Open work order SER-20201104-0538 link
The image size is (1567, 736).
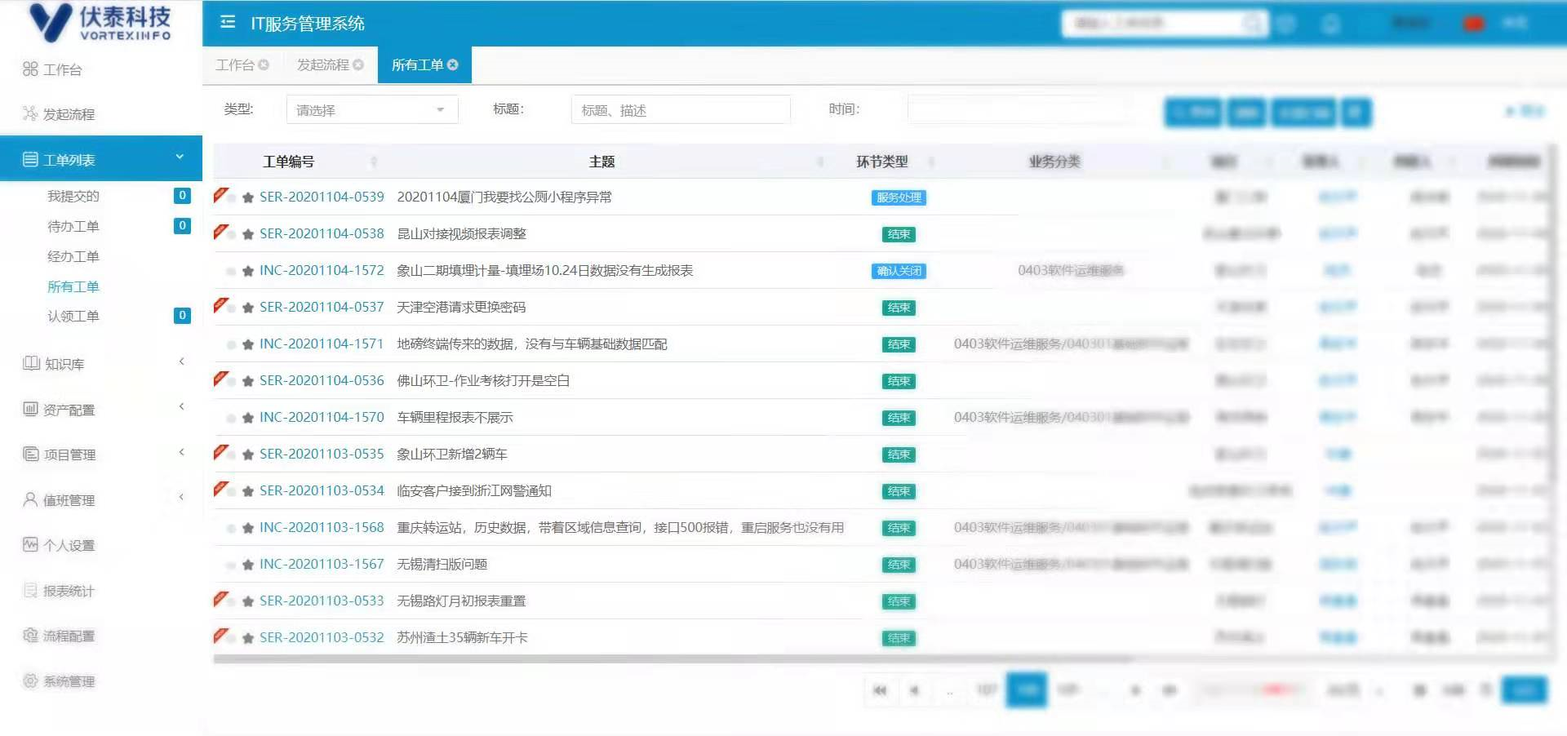(x=322, y=233)
